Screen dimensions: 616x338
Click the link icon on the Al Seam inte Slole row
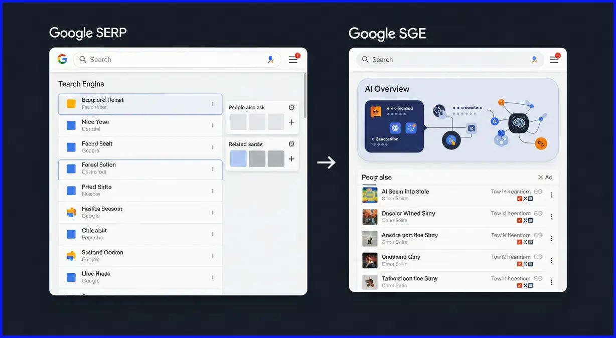click(x=538, y=192)
